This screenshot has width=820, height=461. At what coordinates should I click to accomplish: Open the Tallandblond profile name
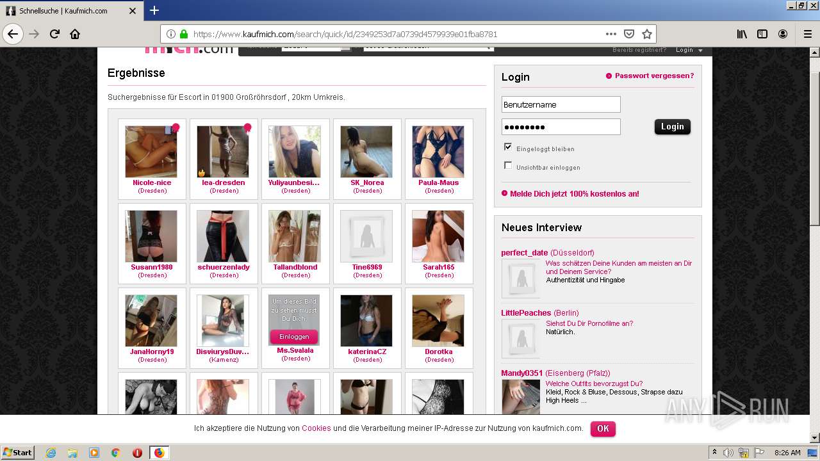295,267
